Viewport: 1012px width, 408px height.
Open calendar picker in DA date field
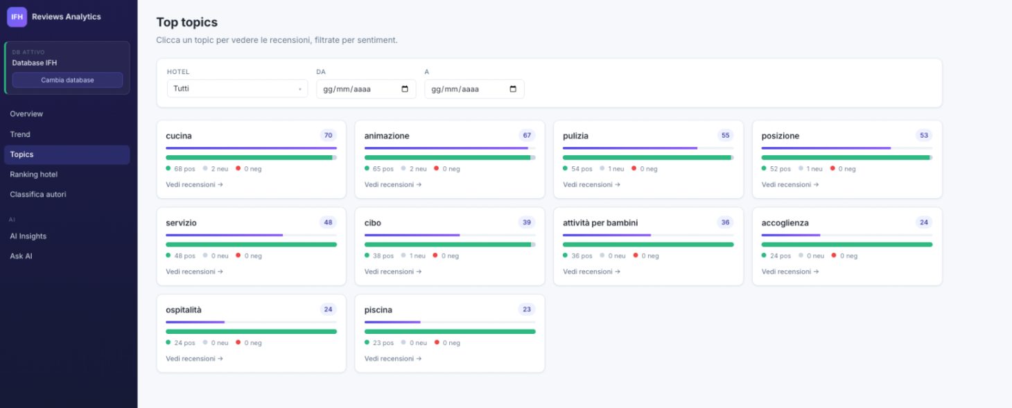tap(405, 89)
